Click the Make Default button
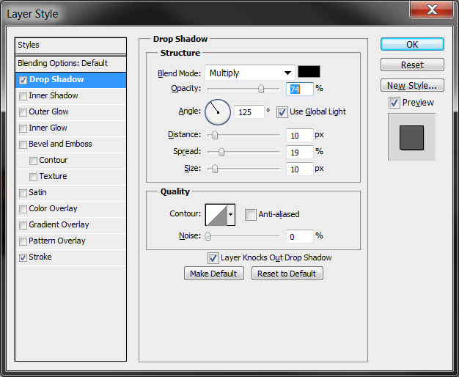This screenshot has height=377, width=459. coord(213,274)
